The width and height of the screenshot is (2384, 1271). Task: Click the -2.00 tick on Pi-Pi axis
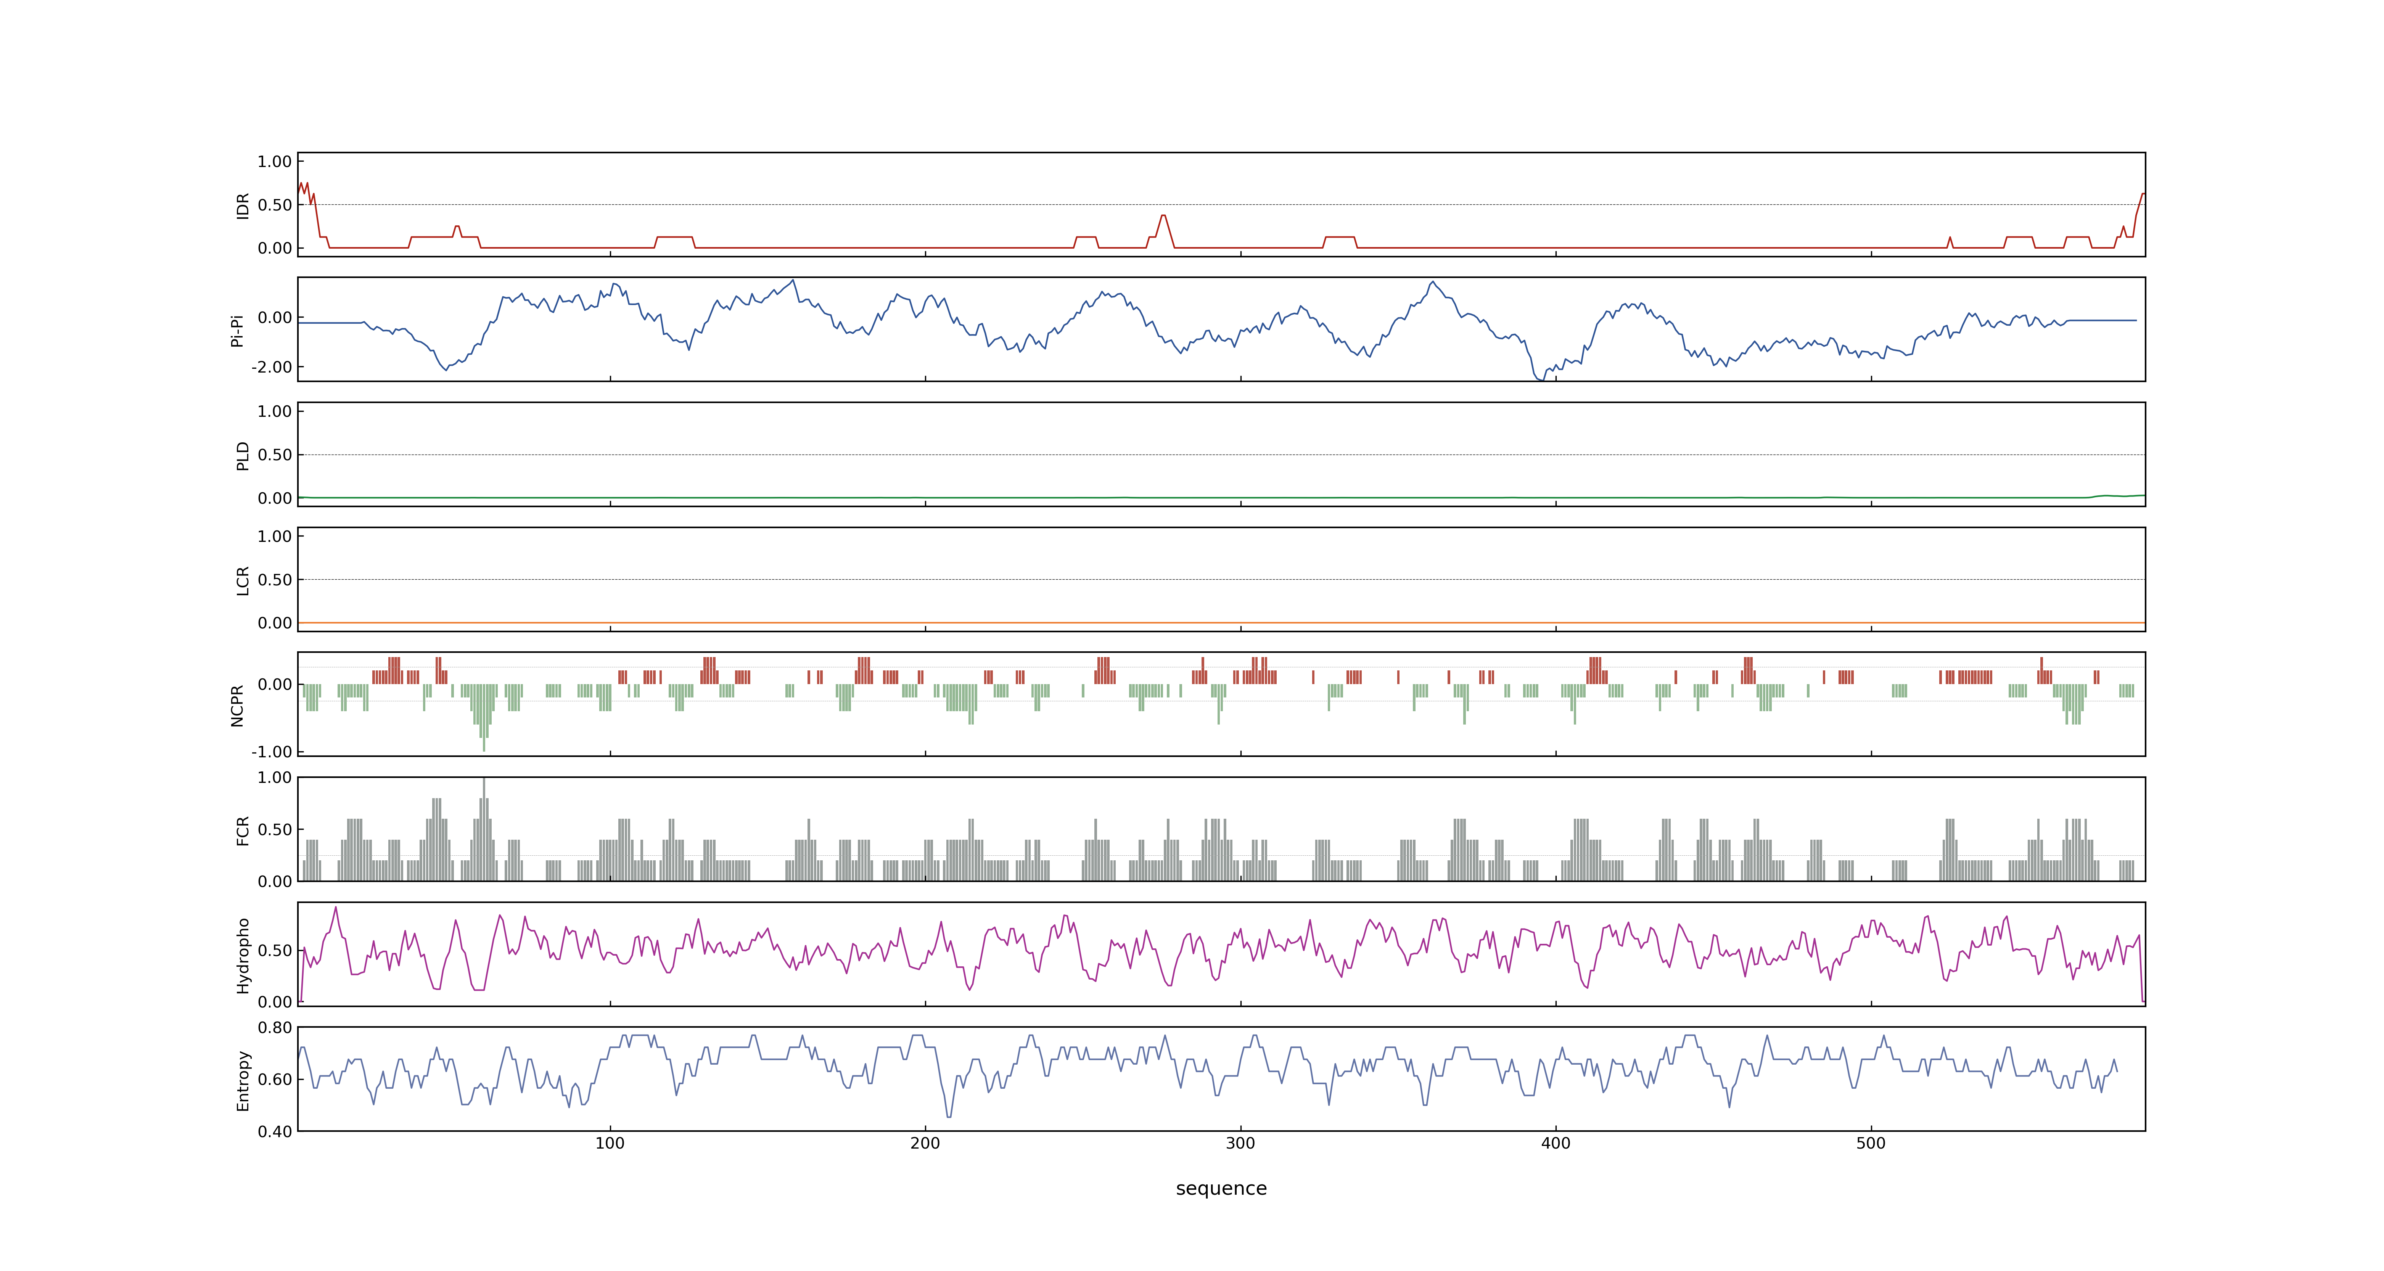click(271, 367)
